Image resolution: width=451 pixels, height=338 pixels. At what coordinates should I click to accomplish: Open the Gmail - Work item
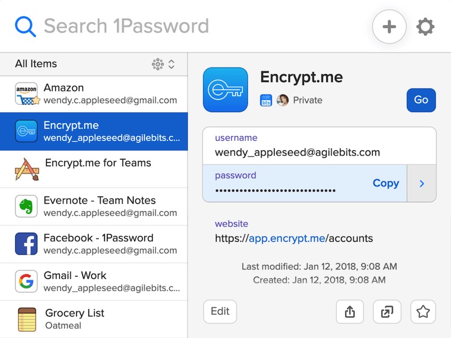94,282
